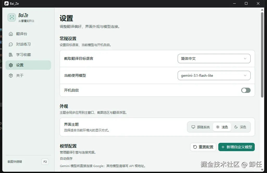The height and width of the screenshot is (173, 267).
Task: Click the home icon beside 翻译台
Action: coord(11,34)
